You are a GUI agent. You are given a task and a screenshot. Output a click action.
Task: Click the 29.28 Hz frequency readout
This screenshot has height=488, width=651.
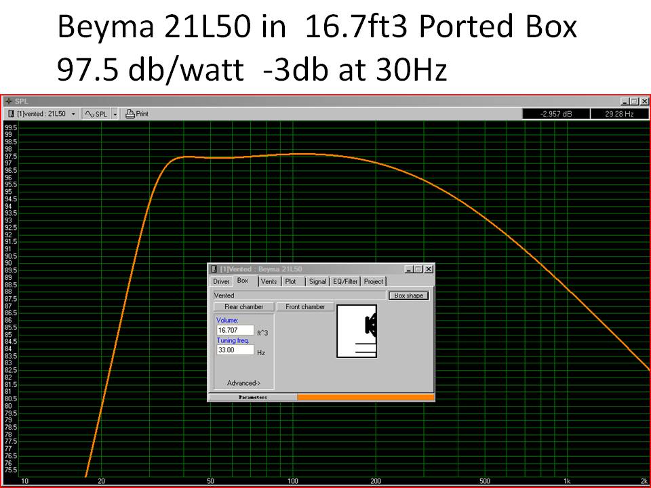click(619, 114)
